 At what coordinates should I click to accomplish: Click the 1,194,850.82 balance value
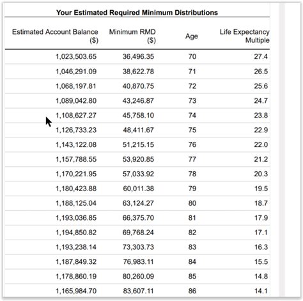[76, 233]
